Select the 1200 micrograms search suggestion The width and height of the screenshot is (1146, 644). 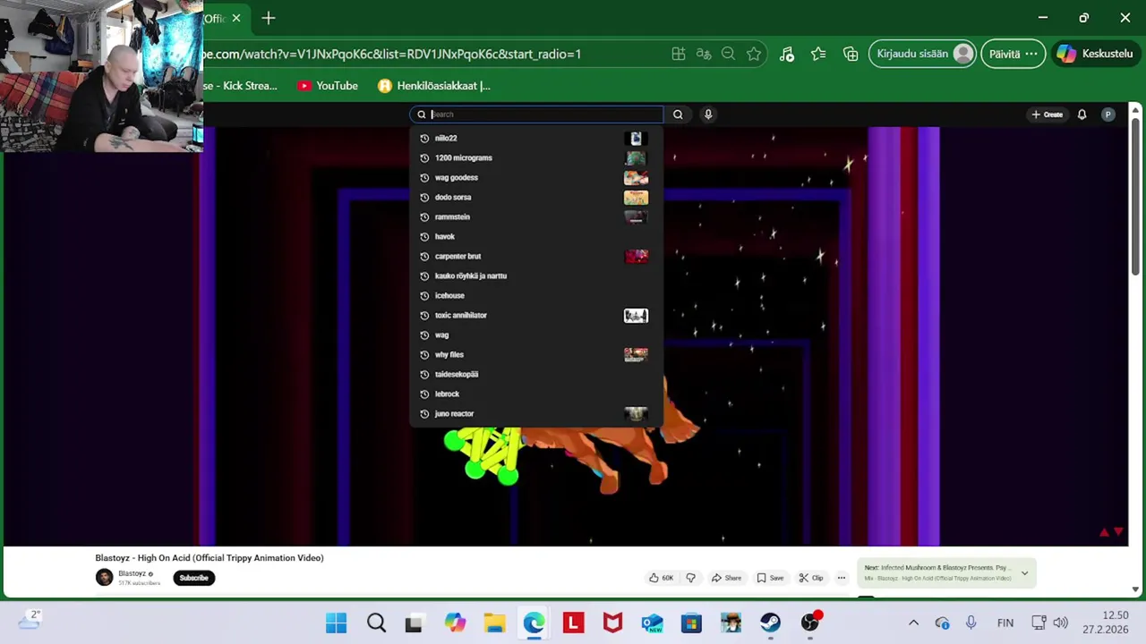click(x=536, y=158)
